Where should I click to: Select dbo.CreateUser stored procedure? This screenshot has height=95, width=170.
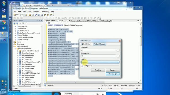click(27, 64)
